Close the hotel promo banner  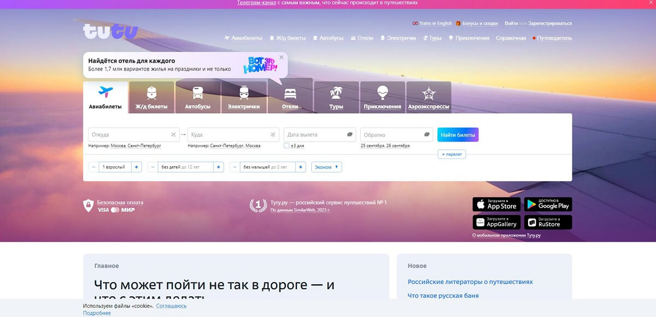coord(282,57)
